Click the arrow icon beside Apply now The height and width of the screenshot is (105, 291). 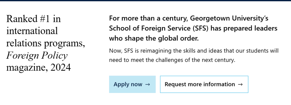147,85
